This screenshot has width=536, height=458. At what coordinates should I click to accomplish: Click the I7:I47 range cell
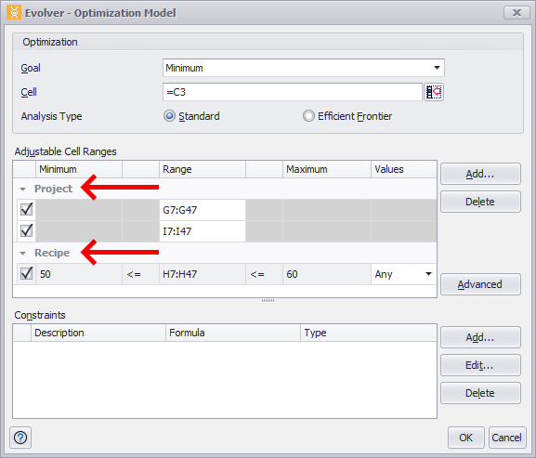[202, 231]
